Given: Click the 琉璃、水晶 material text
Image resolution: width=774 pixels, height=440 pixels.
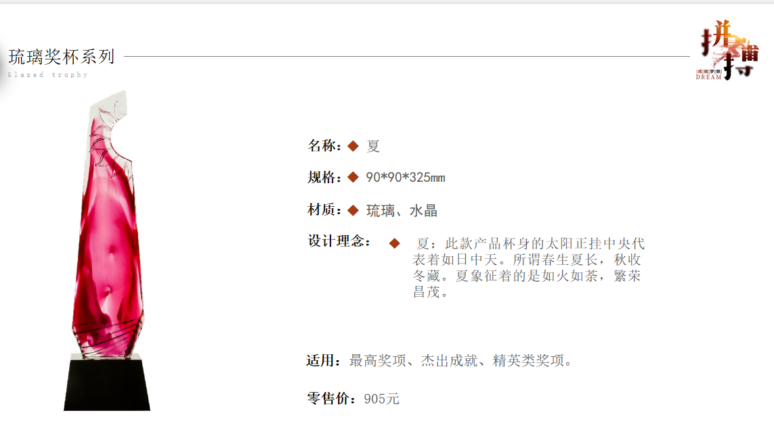Looking at the screenshot, I should click(402, 211).
